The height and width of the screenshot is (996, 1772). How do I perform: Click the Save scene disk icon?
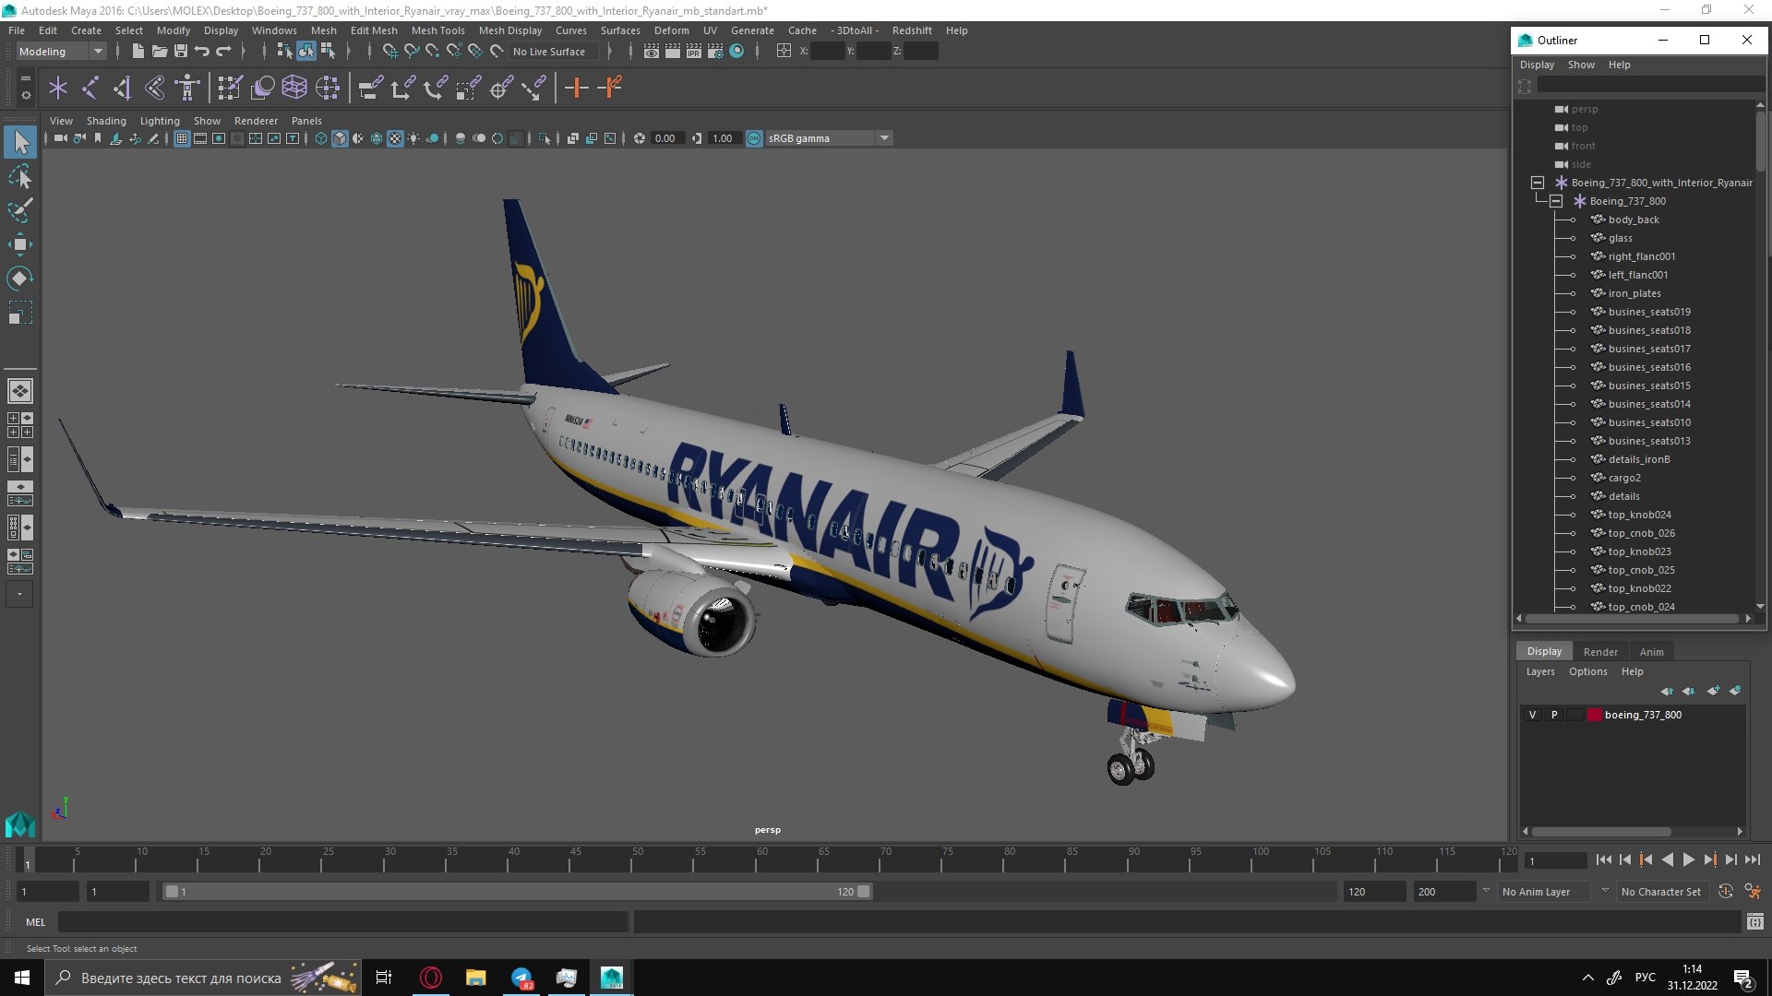point(181,52)
